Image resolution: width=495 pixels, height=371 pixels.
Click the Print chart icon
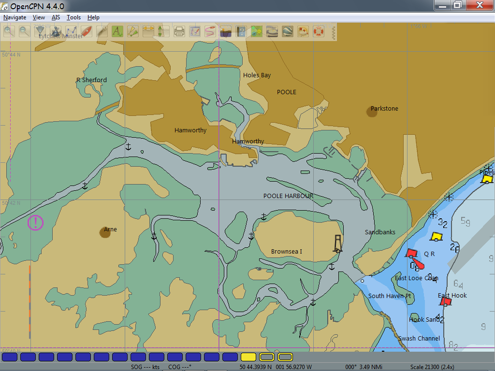(179, 32)
